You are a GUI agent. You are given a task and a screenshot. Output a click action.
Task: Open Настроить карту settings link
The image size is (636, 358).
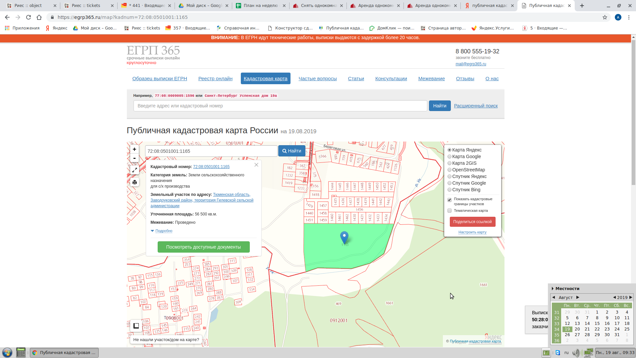click(472, 232)
